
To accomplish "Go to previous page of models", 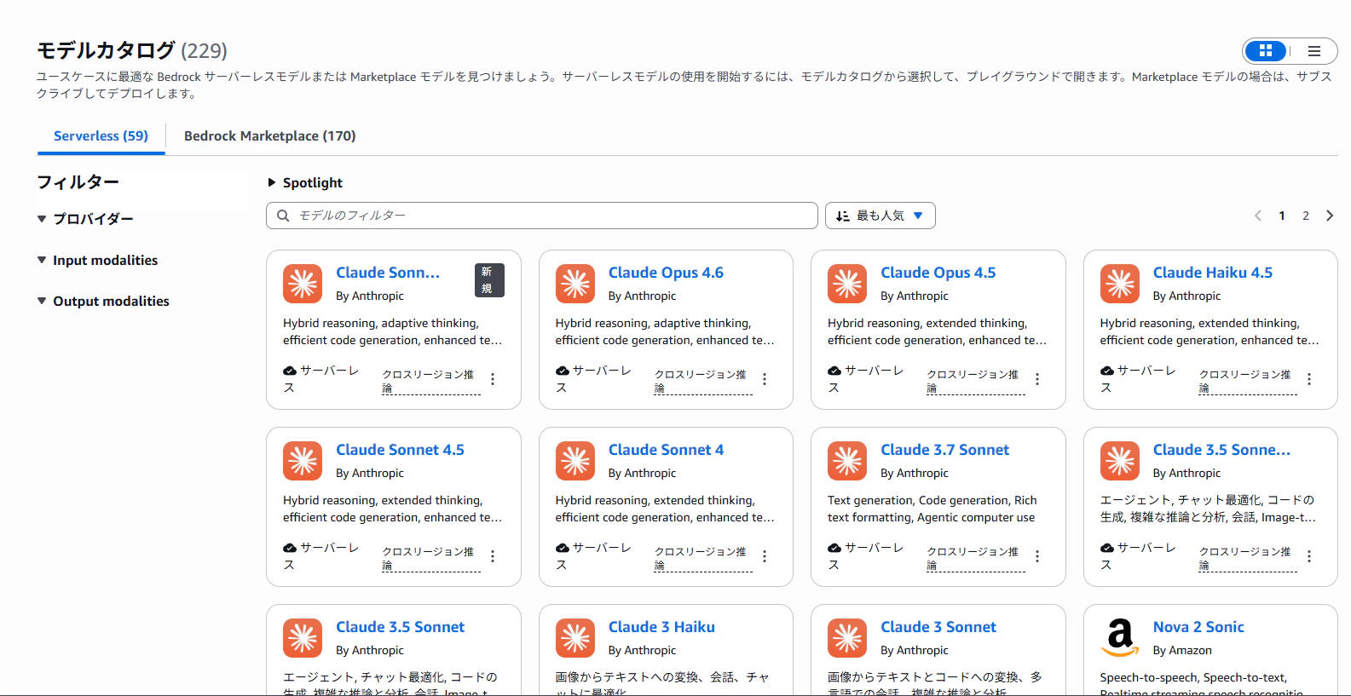I will [x=1258, y=216].
